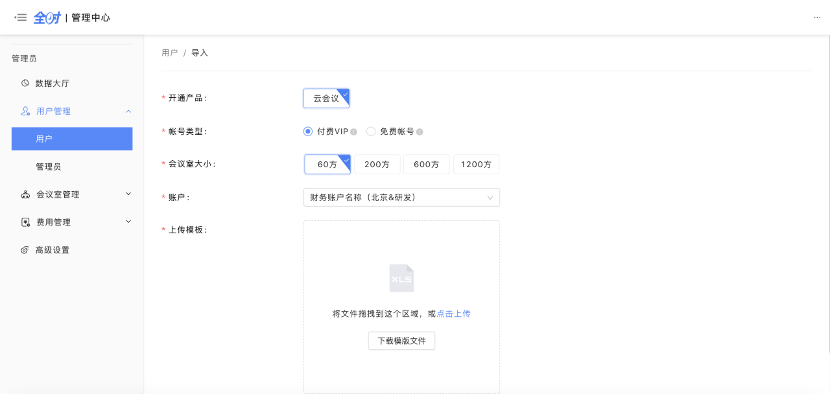Viewport: 830px width, 394px height.
Task: Click the 帐号类型 field label
Action: pyautogui.click(x=187, y=132)
